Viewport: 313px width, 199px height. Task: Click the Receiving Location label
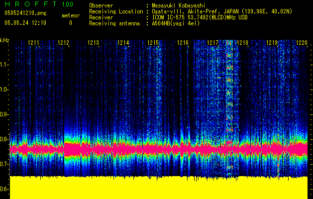pyautogui.click(x=116, y=11)
